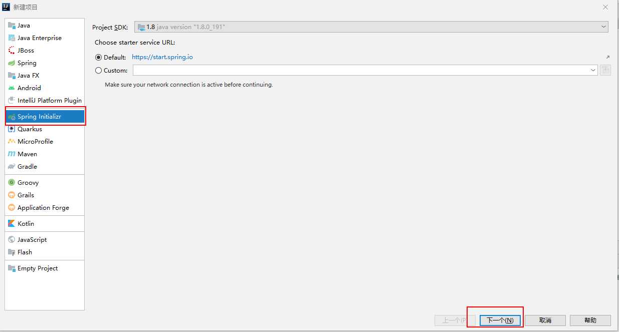Click the MicroProfile icon
Screen dimensions: 619x332
coord(12,142)
